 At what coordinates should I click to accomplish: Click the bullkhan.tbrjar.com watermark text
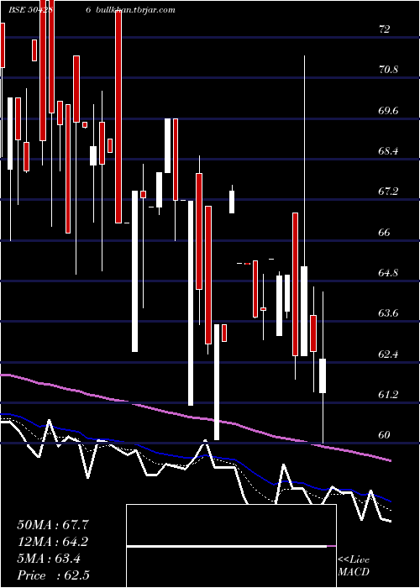[135, 9]
